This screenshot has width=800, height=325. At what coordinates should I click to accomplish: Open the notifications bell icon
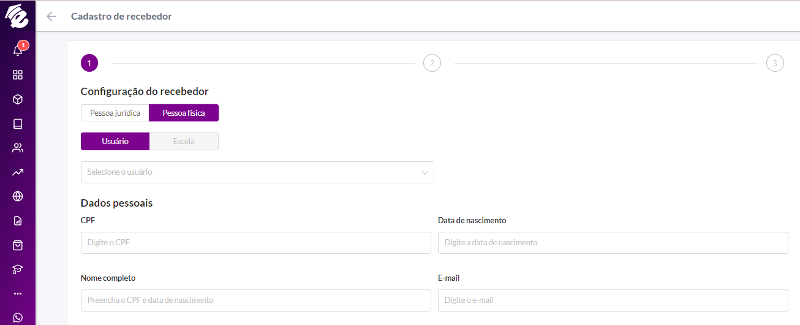pos(18,51)
